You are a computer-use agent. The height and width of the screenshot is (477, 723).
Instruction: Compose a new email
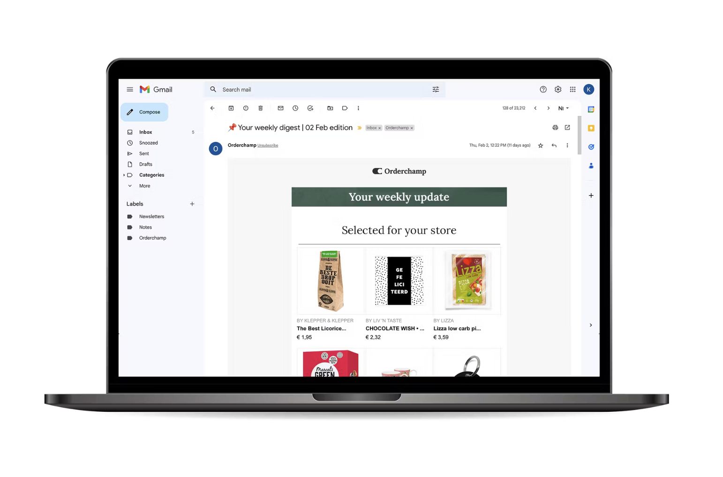(144, 112)
